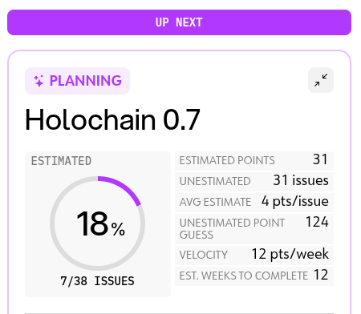Select the Unestimated 31 issues row
This screenshot has width=361, height=314.
pos(254,181)
